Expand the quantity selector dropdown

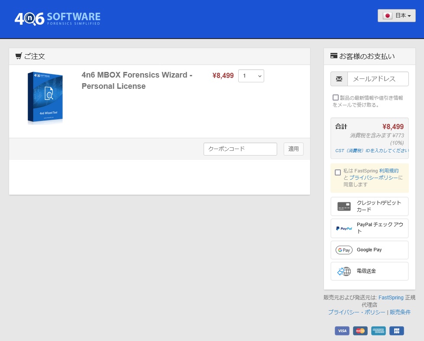tap(251, 76)
